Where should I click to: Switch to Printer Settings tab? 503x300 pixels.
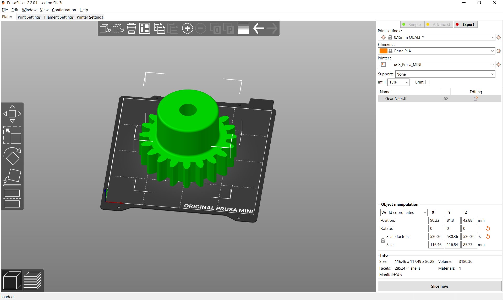[x=90, y=17]
